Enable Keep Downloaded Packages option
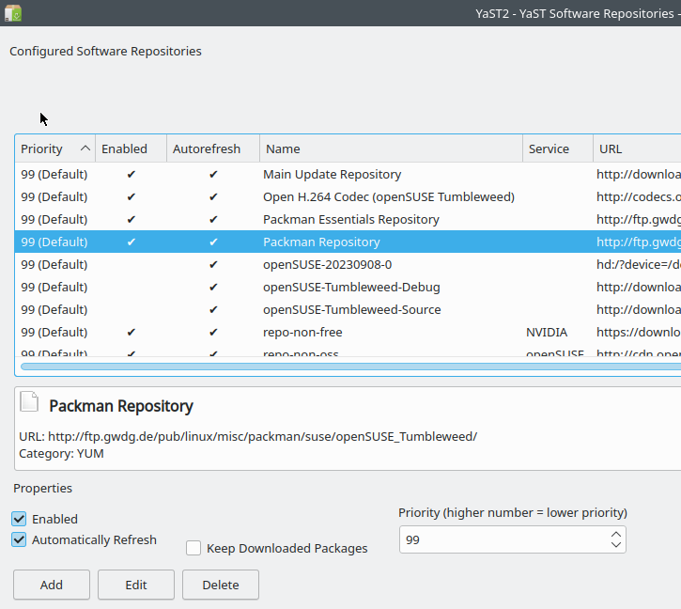Image resolution: width=681 pixels, height=609 pixels. coord(193,548)
